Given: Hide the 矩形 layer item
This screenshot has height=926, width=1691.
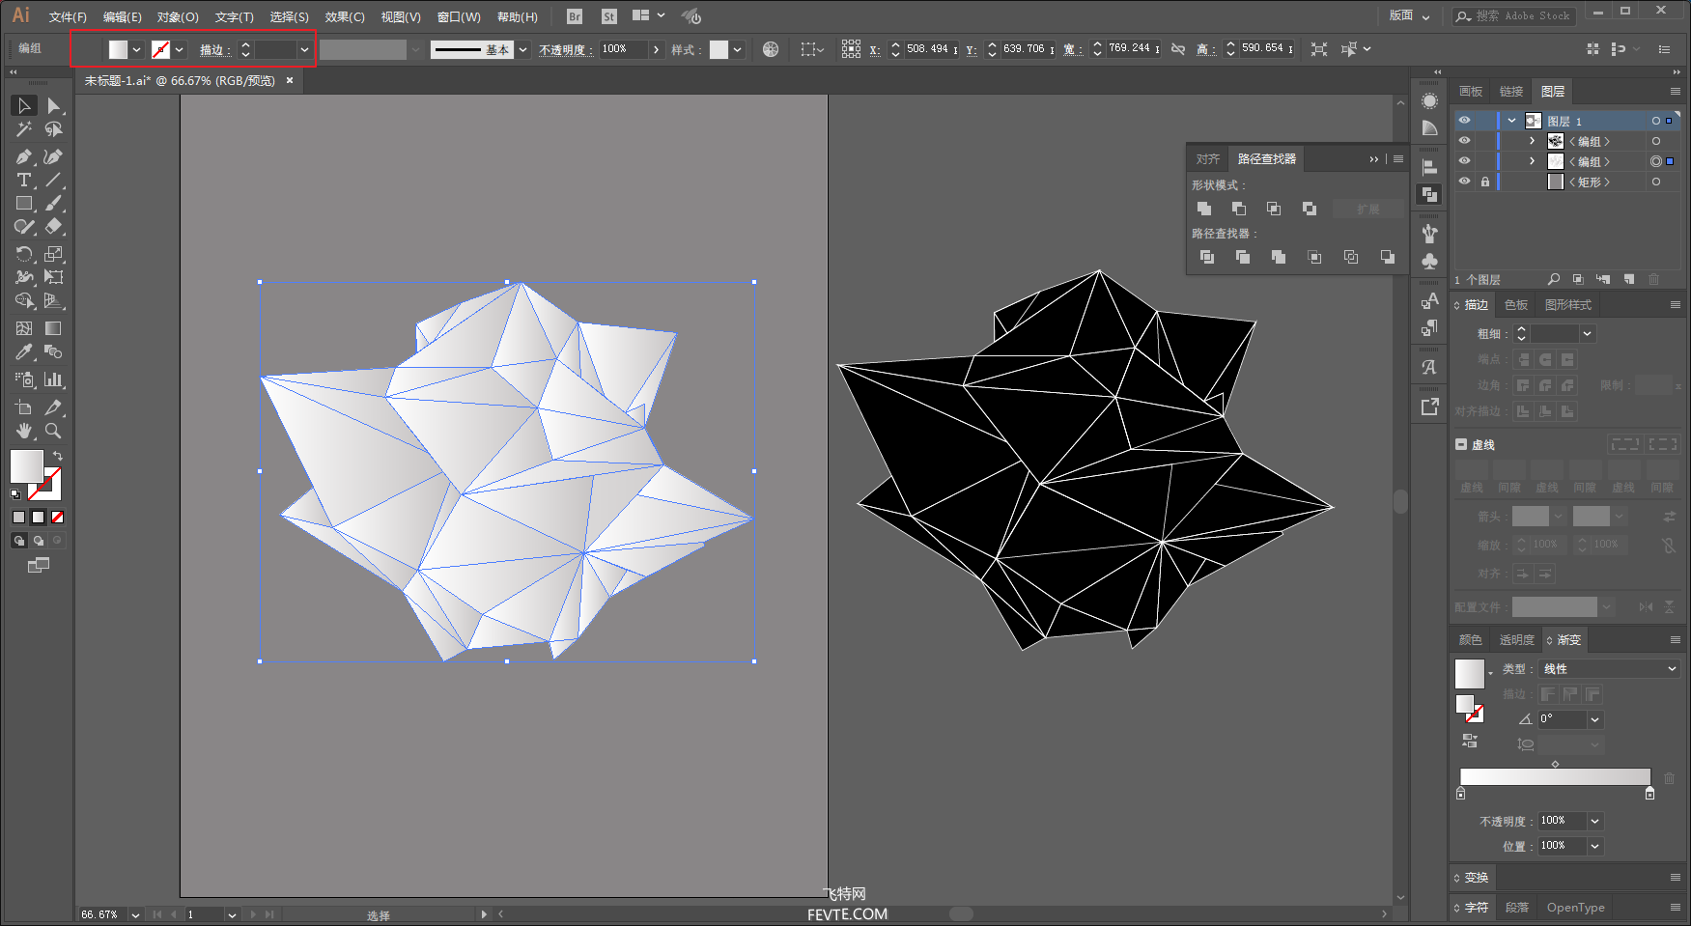Looking at the screenshot, I should (x=1465, y=182).
